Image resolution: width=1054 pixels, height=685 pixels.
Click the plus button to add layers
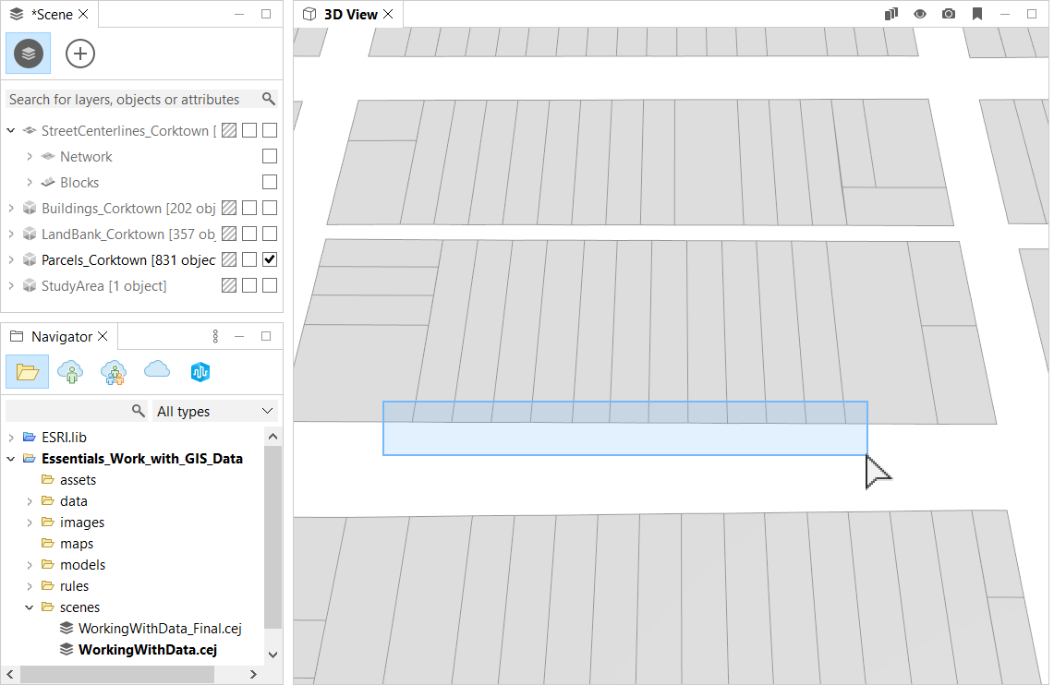[x=79, y=54]
